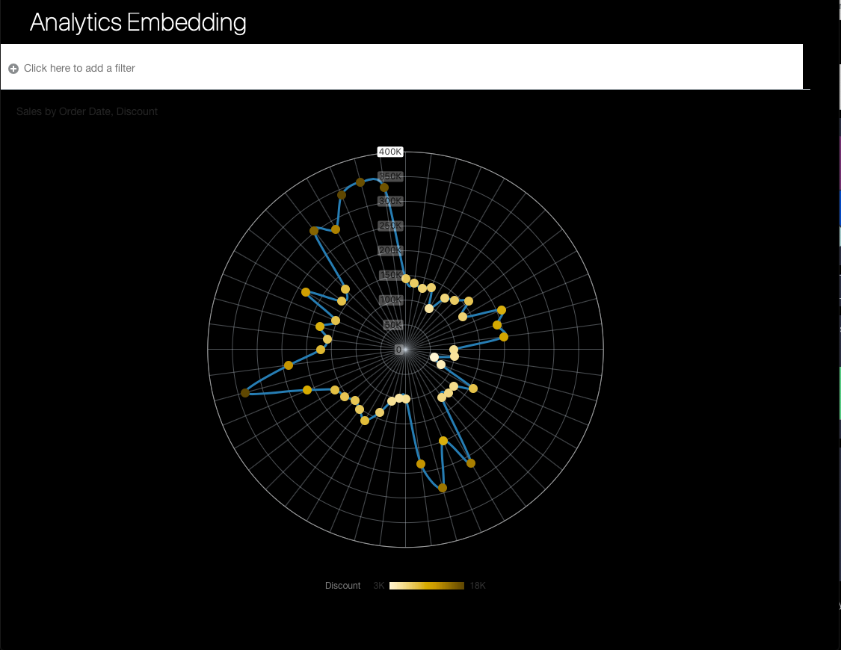Viewport: 841px width, 650px height.
Task: Click the plus icon to add a filter
Action: pyautogui.click(x=13, y=68)
